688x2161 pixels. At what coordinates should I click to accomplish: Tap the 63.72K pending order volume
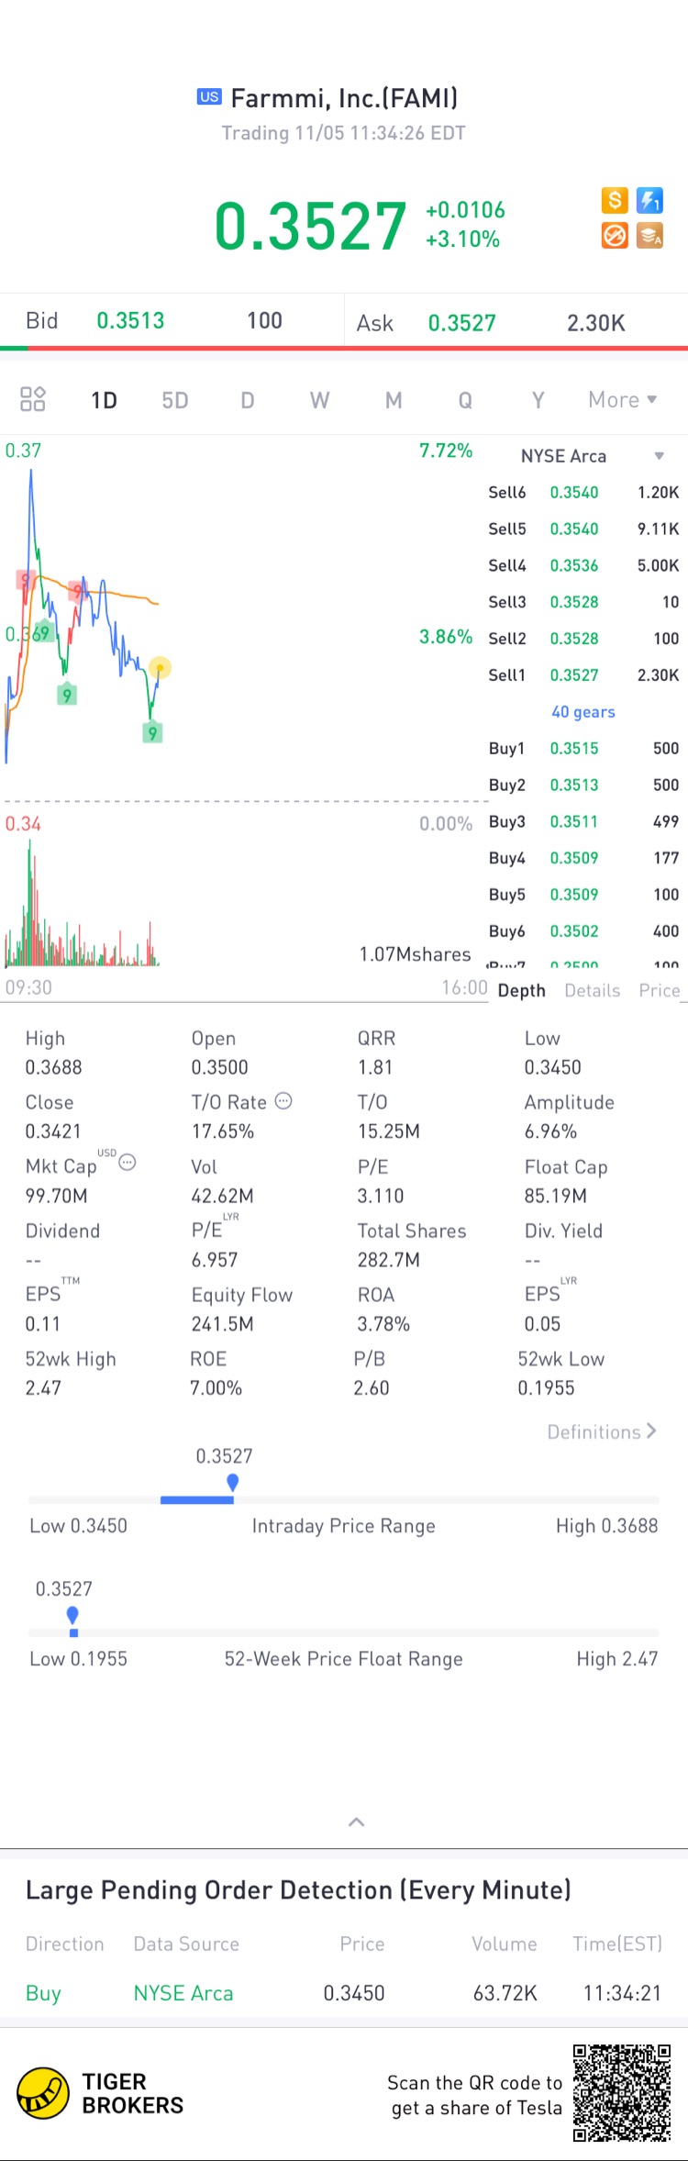pos(505,1993)
